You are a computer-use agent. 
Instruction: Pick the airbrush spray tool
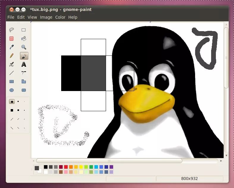12,64
